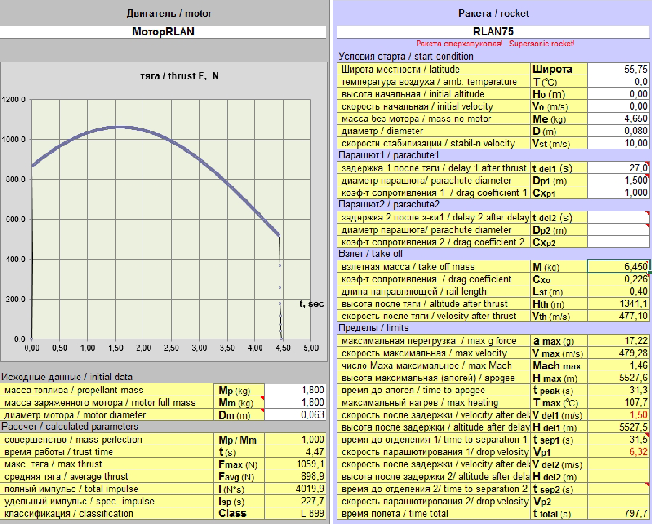This screenshot has width=652, height=524.
Task: Select the max g force value 17,22
Action: click(619, 341)
